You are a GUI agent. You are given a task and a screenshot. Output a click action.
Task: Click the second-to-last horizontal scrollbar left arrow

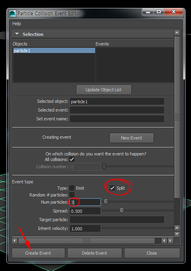coord(164,240)
